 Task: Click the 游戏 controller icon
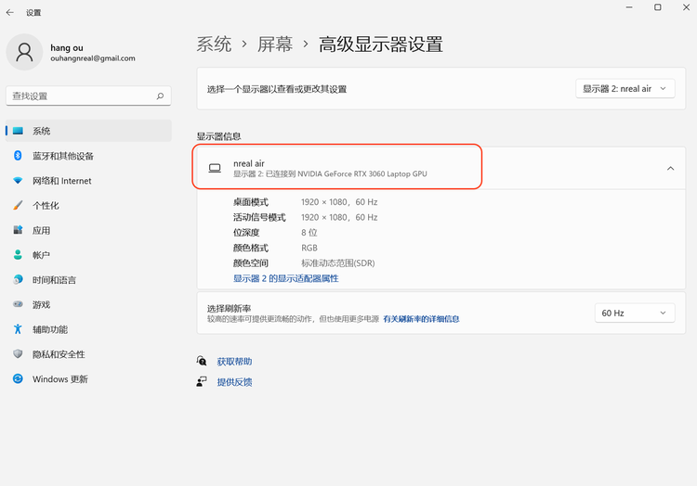pyautogui.click(x=18, y=304)
